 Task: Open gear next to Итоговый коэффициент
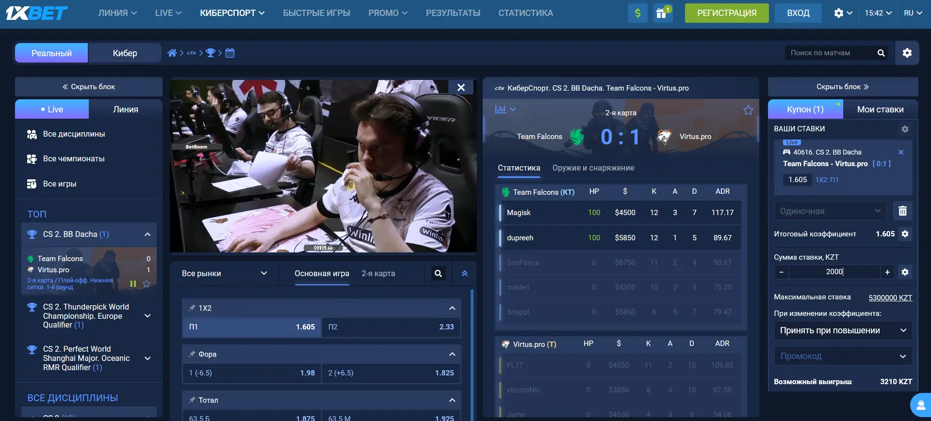[x=905, y=234]
